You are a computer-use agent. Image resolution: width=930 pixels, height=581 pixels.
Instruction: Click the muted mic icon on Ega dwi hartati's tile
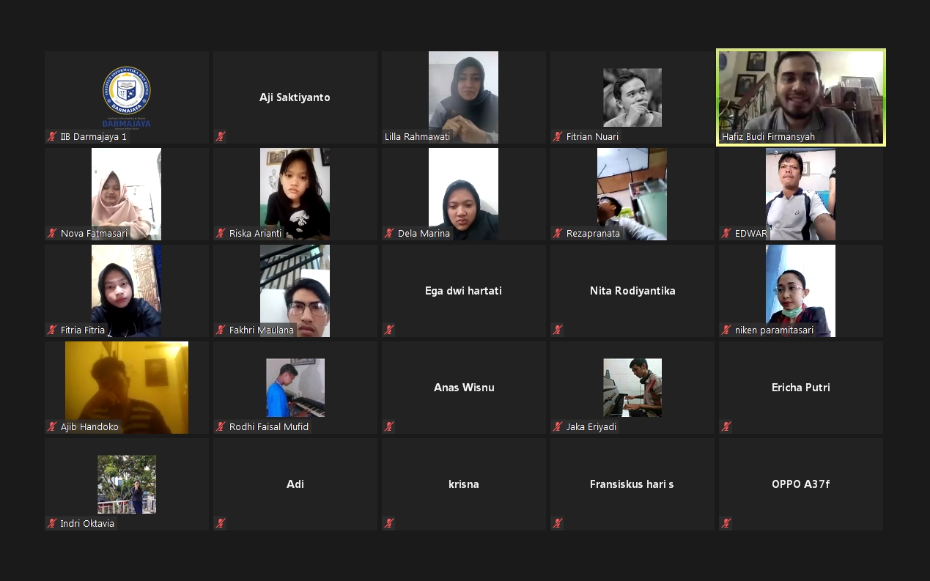(x=389, y=330)
